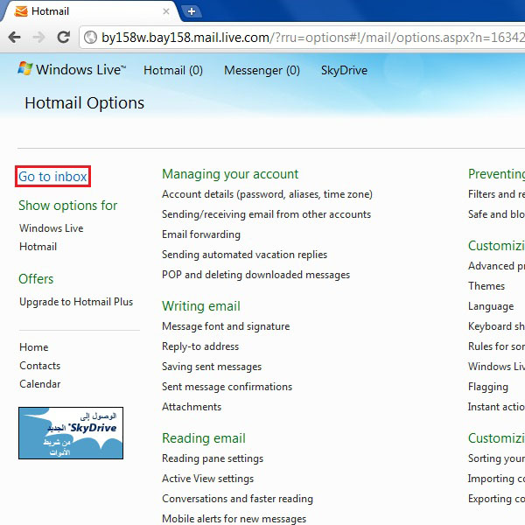
Task: Click the browser forward arrow
Action: (38, 37)
